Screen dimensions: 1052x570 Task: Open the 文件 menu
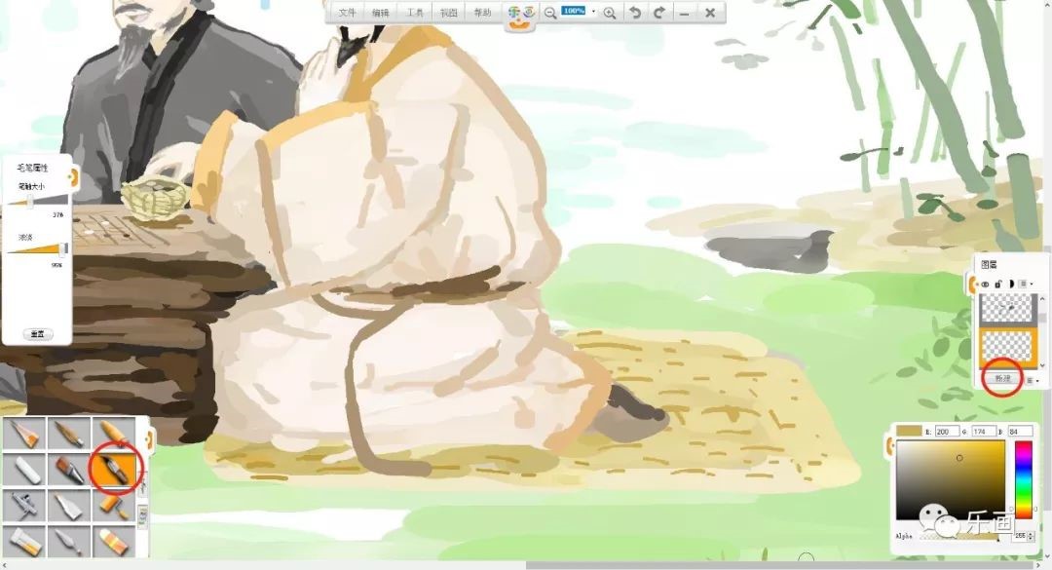(x=347, y=13)
